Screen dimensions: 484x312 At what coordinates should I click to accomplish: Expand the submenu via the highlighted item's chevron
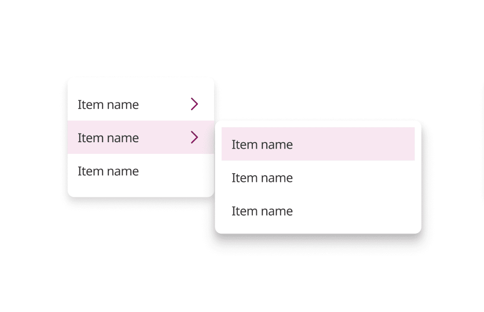point(194,137)
